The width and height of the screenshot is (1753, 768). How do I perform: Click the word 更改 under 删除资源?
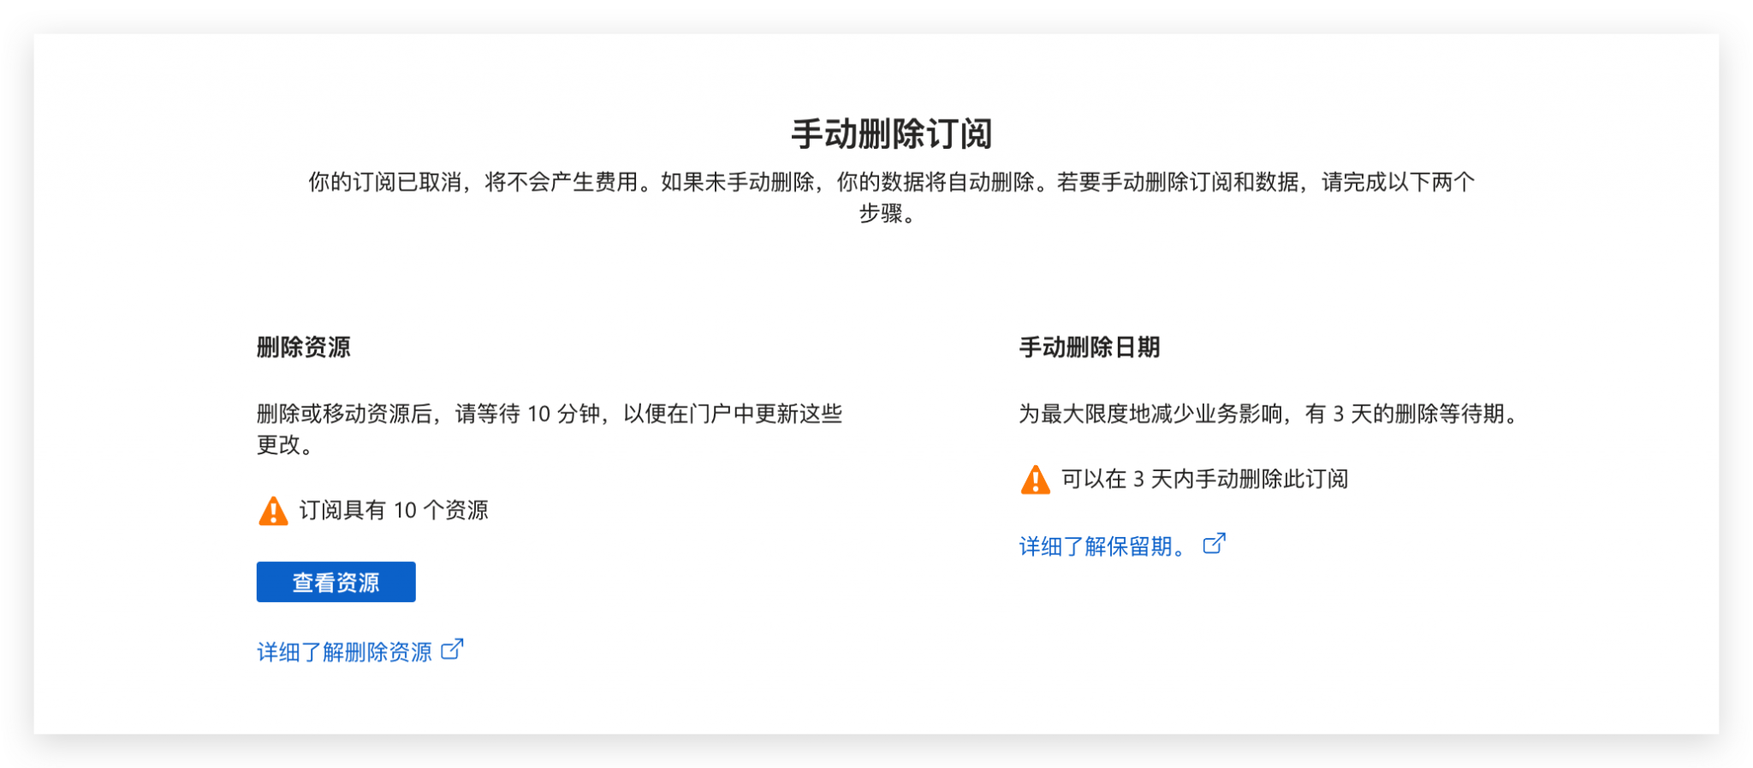(279, 445)
